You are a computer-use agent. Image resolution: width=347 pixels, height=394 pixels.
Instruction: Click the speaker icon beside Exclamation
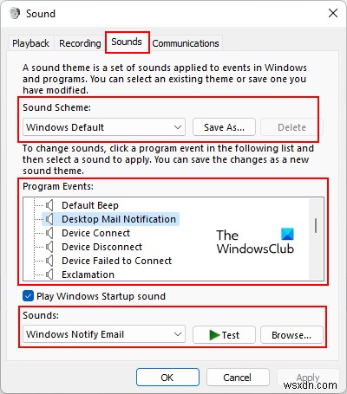(x=49, y=275)
